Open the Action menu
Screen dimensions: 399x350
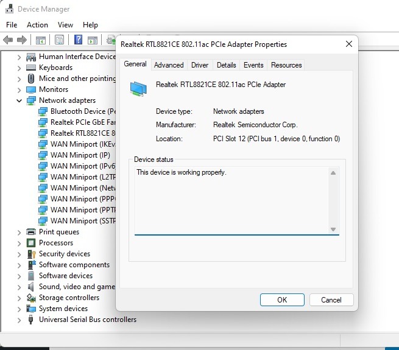click(37, 25)
